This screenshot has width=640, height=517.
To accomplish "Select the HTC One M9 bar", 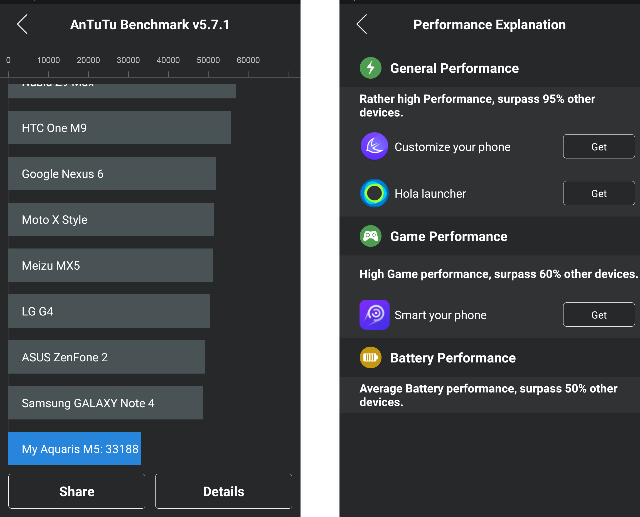I will coord(120,128).
